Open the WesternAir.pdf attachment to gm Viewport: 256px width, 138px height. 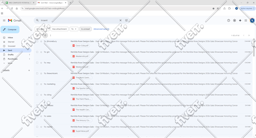80,56
